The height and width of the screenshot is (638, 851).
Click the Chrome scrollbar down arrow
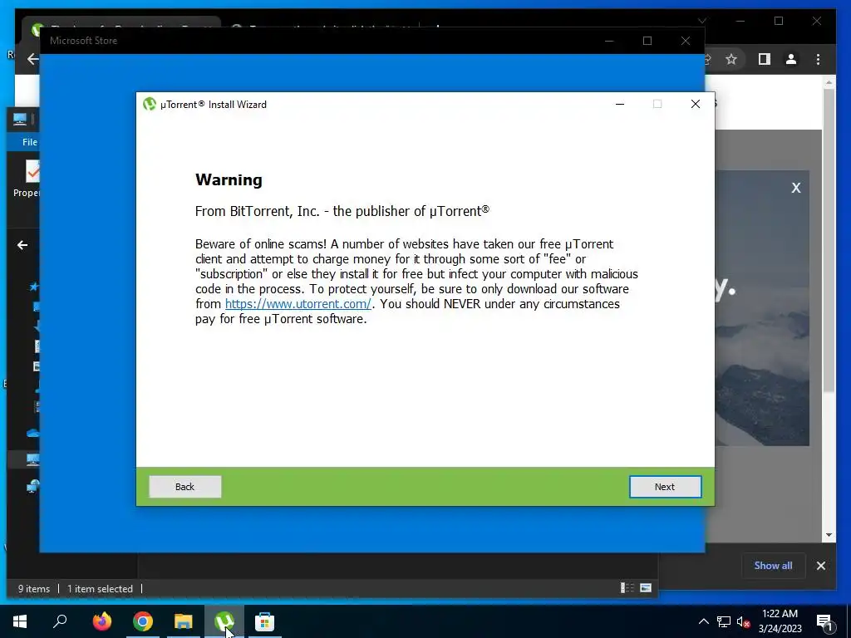829,535
